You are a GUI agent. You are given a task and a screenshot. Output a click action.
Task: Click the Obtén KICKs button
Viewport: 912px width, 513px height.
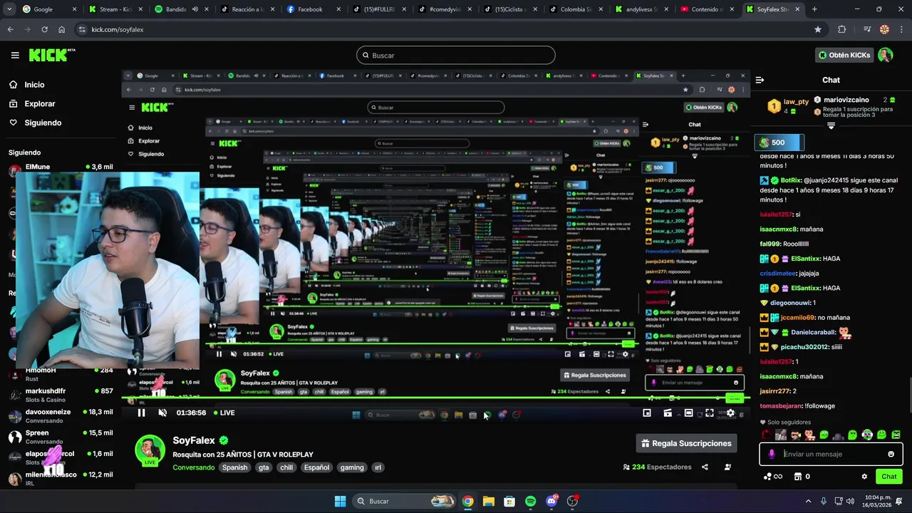(x=844, y=55)
